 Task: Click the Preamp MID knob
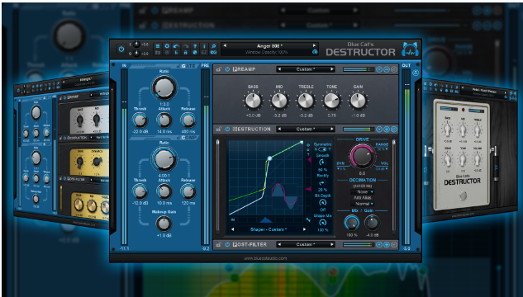279,101
